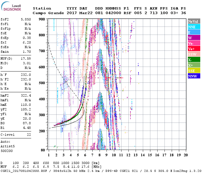Click the fxI value 6.20
Screen dimensions: 202x173
point(27,42)
